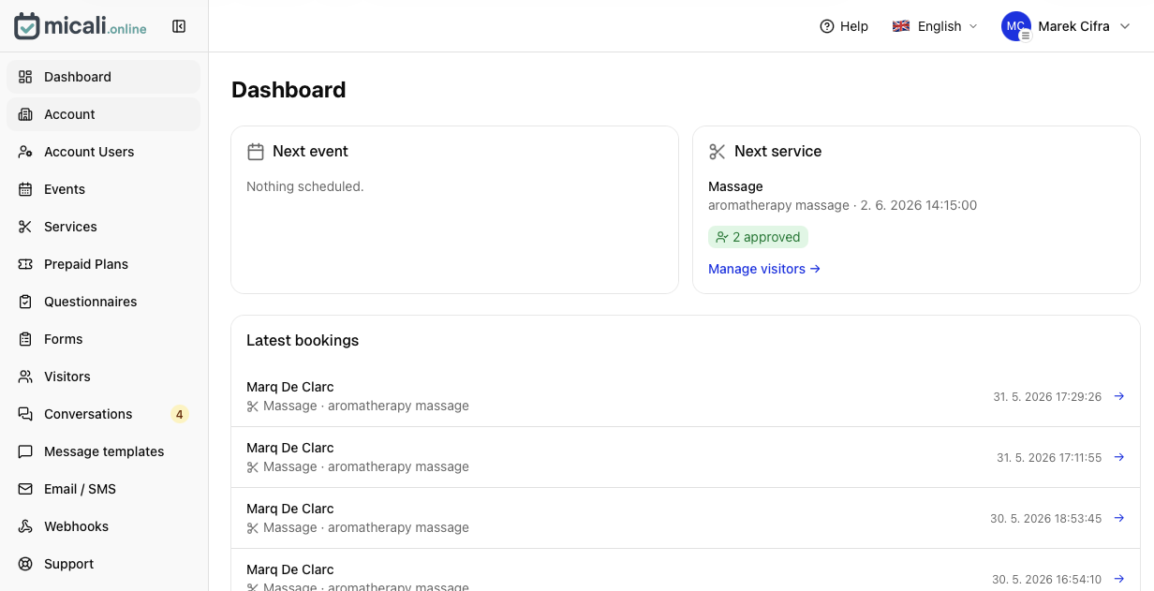Click the Prepaid Plans ticket icon

point(25,264)
